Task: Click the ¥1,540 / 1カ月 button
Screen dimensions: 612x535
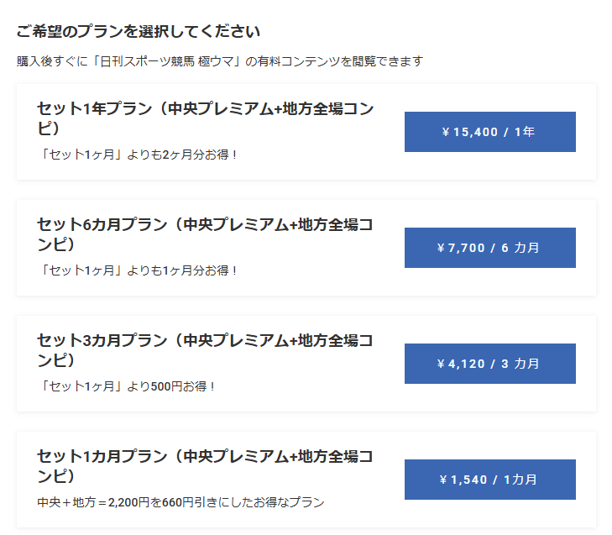Action: [x=489, y=480]
